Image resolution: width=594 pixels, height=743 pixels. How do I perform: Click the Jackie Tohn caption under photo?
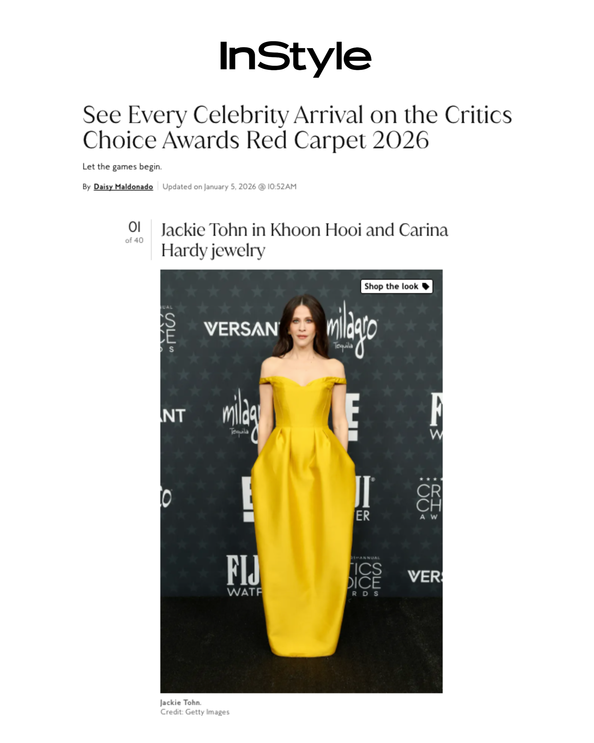[181, 702]
